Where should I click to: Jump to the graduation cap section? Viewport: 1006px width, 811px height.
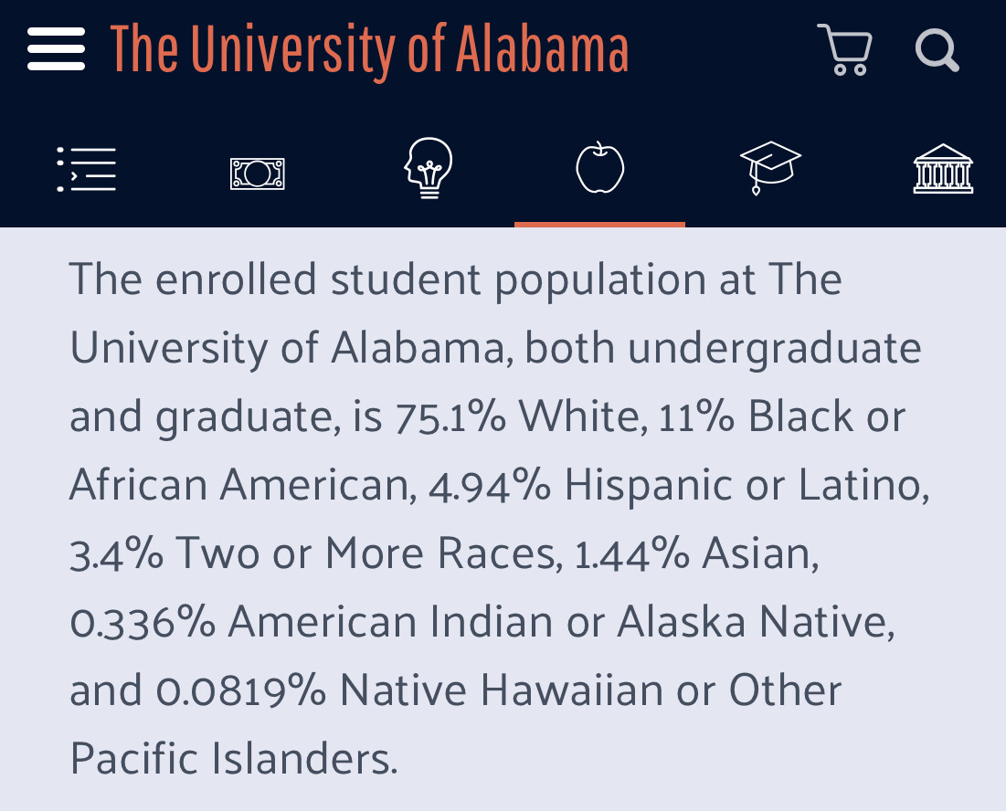point(770,168)
